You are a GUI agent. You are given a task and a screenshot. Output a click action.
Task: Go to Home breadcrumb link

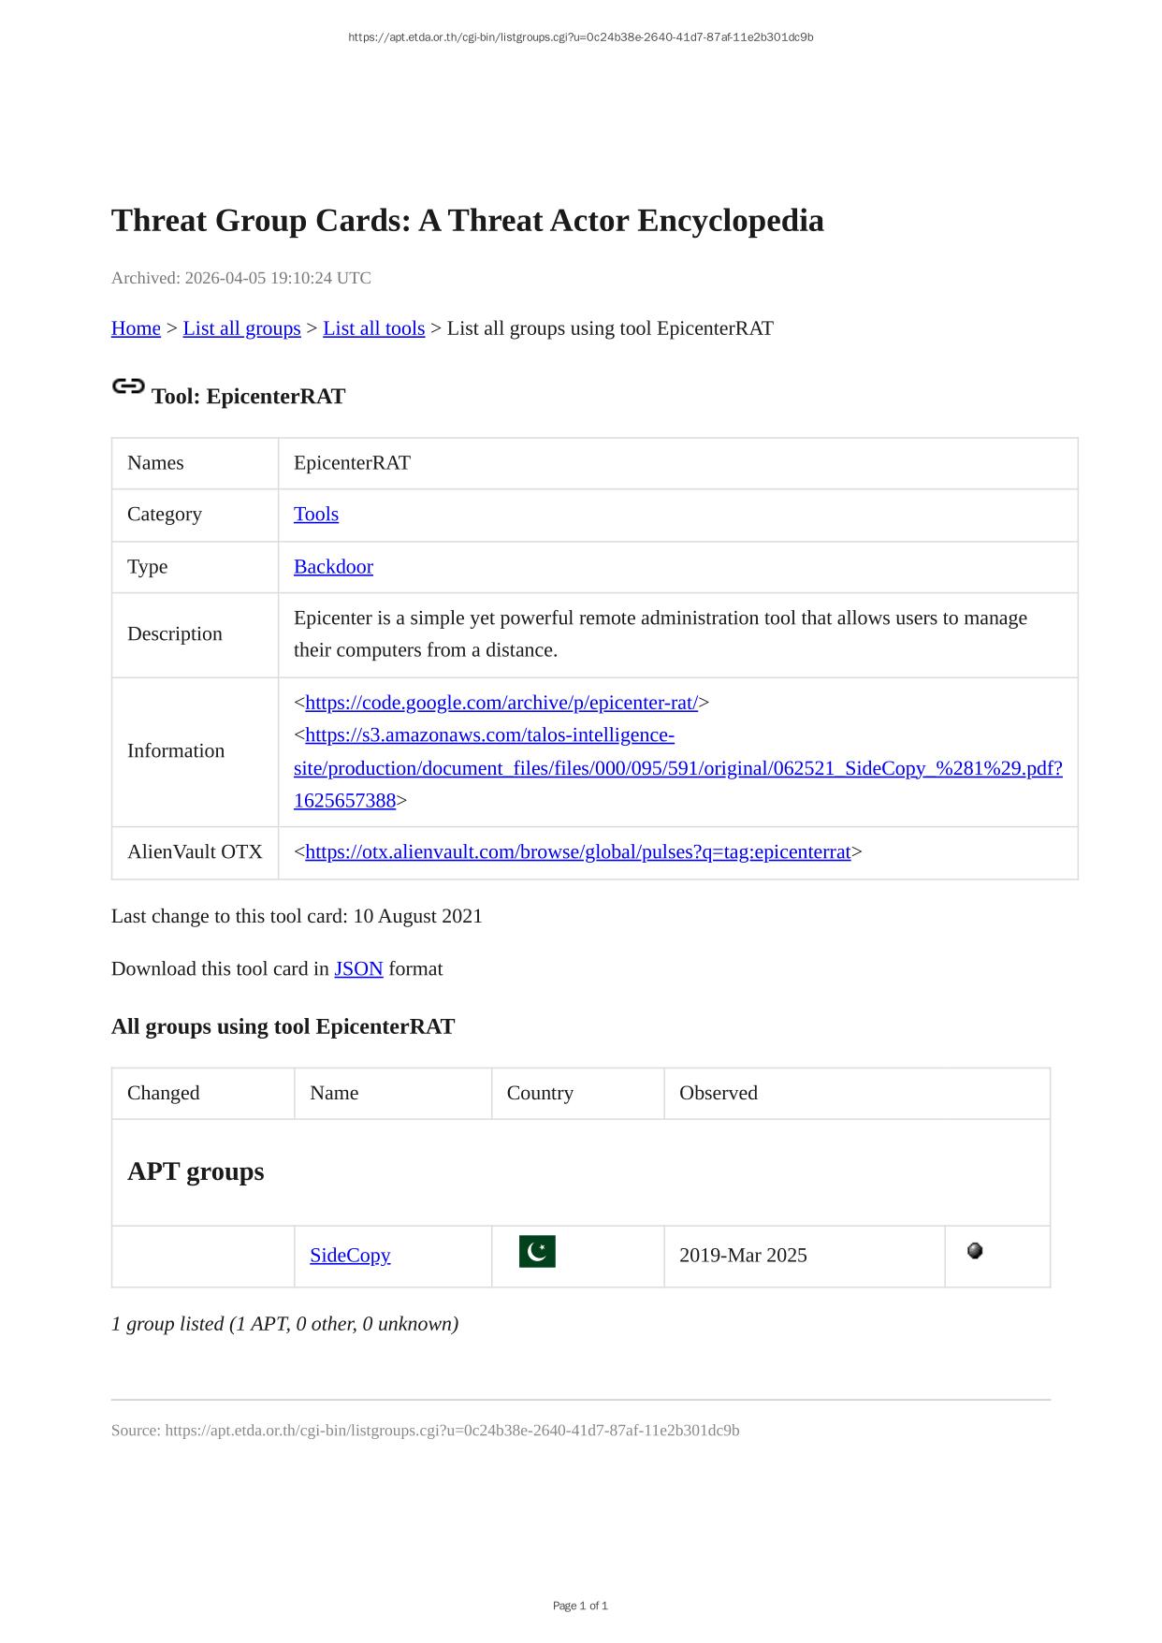(x=136, y=328)
